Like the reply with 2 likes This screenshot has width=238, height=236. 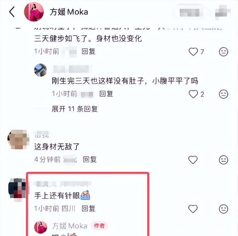[x=193, y=94]
